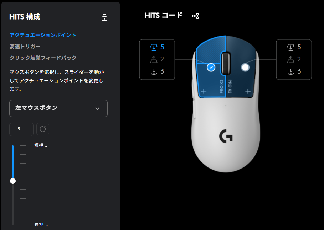The width and height of the screenshot is (324, 230).
Task: Click the reset arrow icon beside the value 5
Action: pos(43,129)
